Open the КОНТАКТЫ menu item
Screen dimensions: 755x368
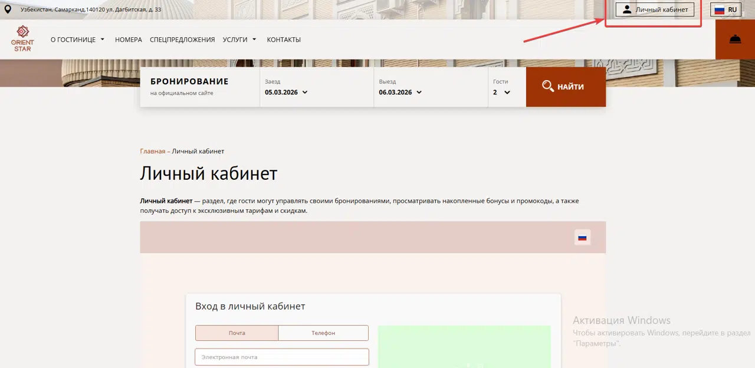point(284,40)
